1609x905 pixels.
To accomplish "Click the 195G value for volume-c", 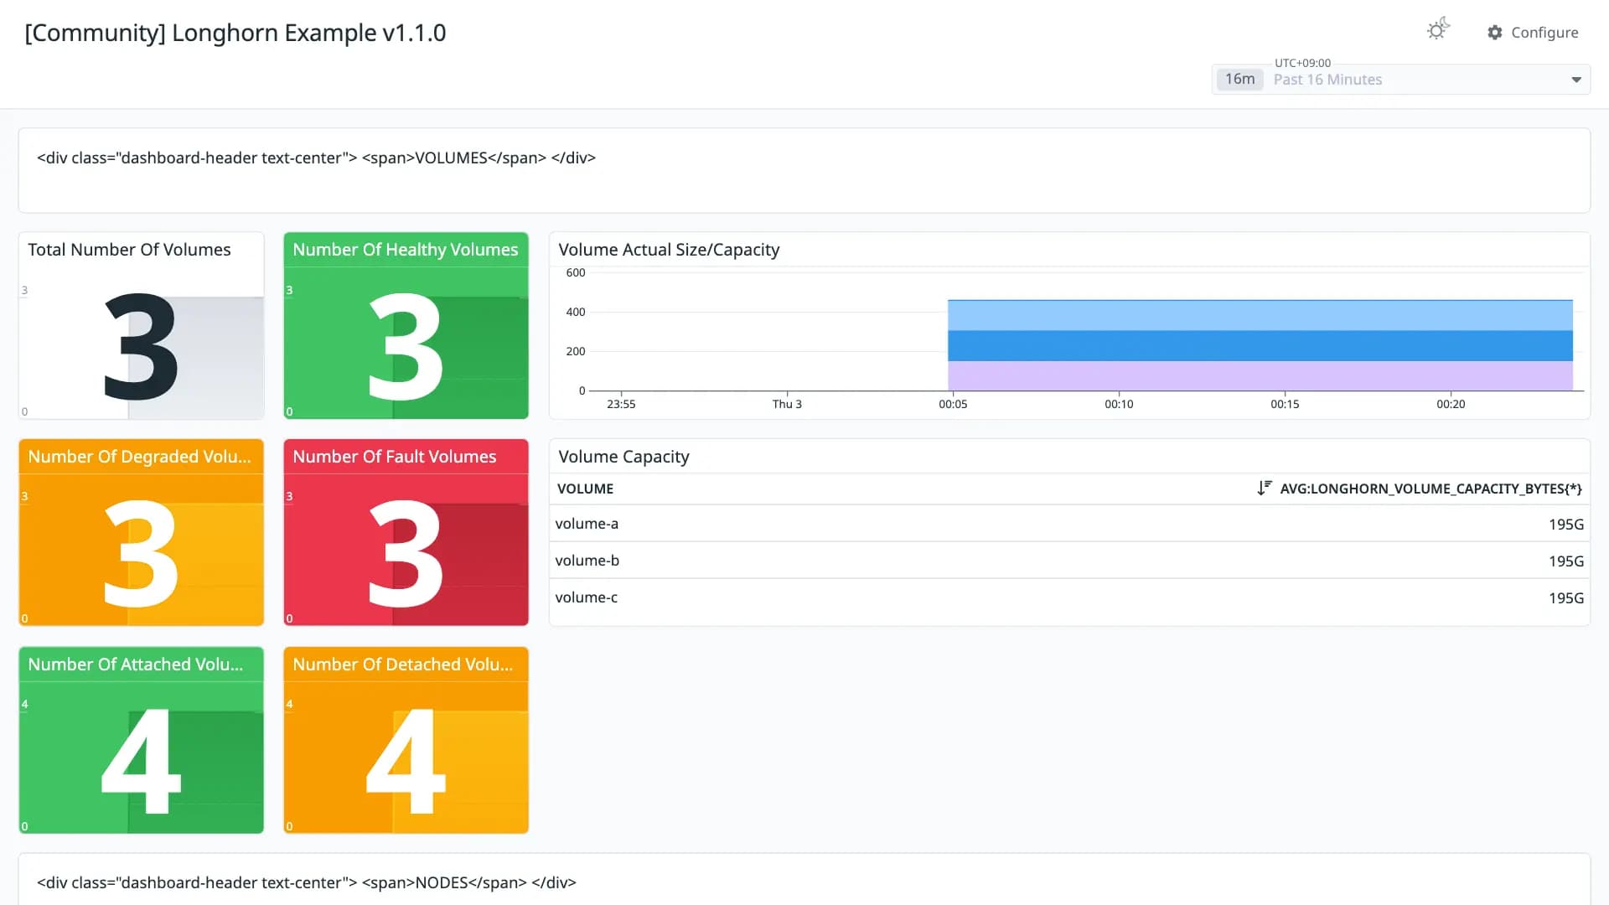I will pos(1565,598).
